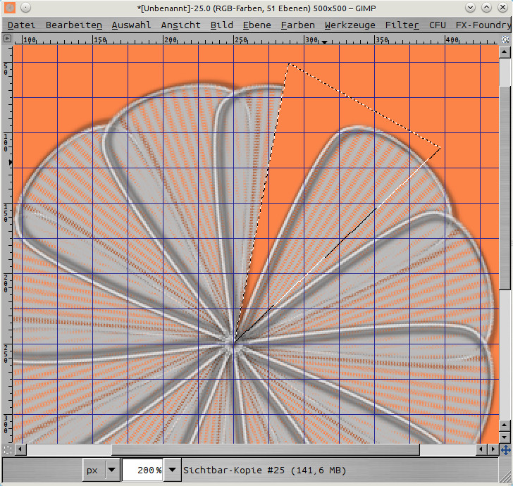
Task: Toggle zoom-on-resize icon above vertical scrollbar
Action: [505, 39]
